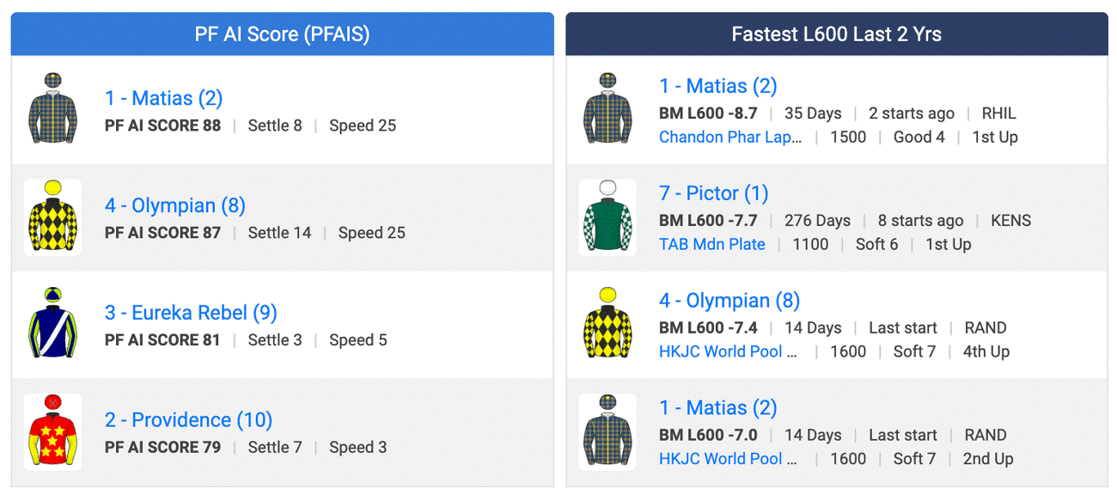Open the 7 - Pictor (1) link

[x=713, y=193]
